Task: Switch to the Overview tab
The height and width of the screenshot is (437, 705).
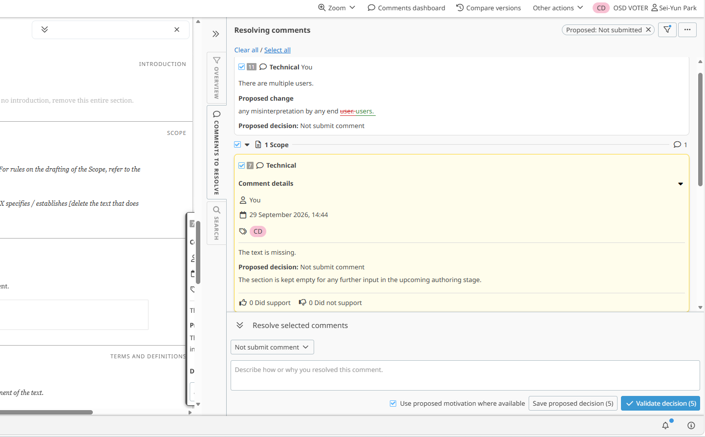Action: tap(216, 78)
